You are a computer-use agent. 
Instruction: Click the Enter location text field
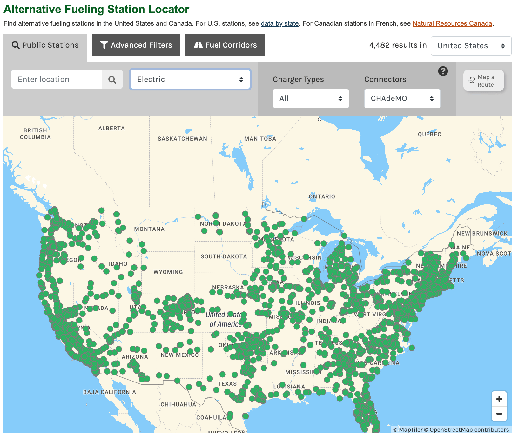tap(57, 79)
